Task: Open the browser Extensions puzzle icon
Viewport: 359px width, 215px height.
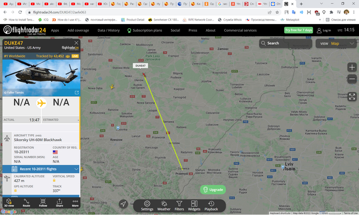Action: pos(331,12)
